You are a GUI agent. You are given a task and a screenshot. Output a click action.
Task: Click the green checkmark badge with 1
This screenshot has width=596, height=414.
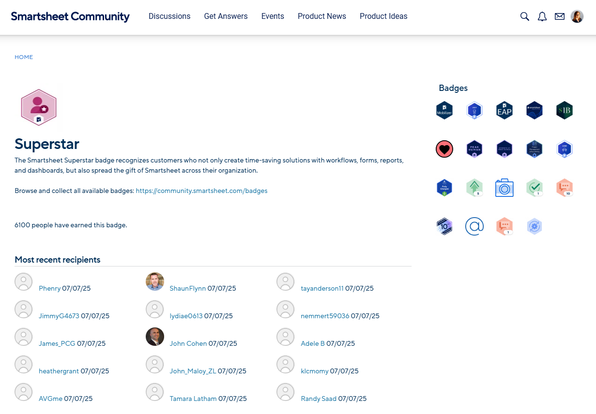(x=535, y=188)
